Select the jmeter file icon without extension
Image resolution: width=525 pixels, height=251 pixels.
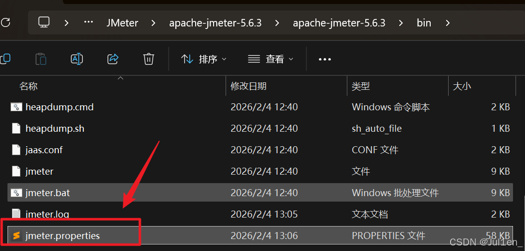pos(16,171)
